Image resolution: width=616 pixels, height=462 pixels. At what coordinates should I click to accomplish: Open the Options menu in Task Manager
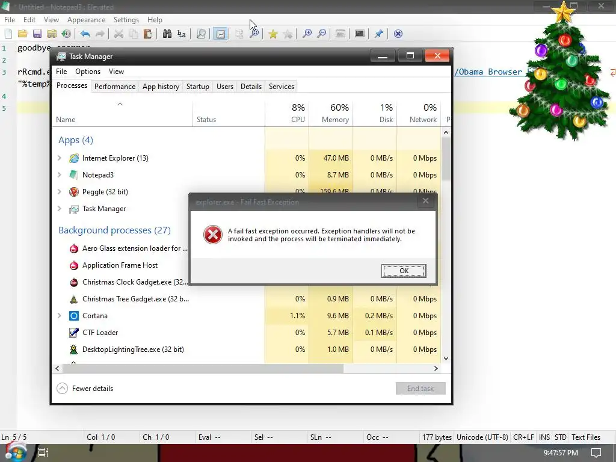[x=88, y=72]
